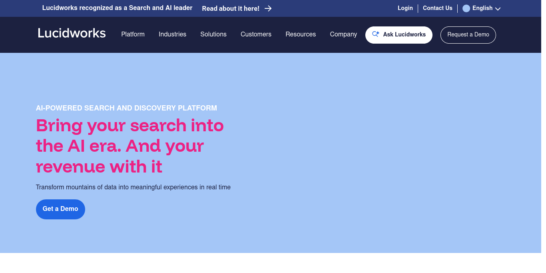Expand the English language chevron
546x273 pixels.
498,9
